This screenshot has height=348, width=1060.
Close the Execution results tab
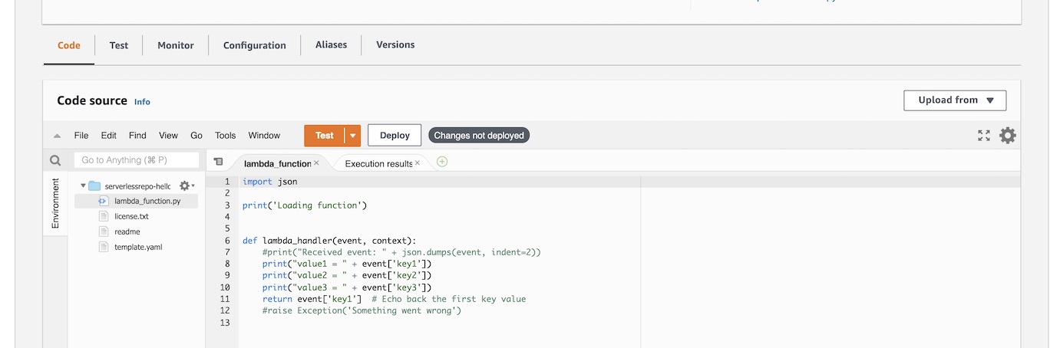[x=418, y=163]
